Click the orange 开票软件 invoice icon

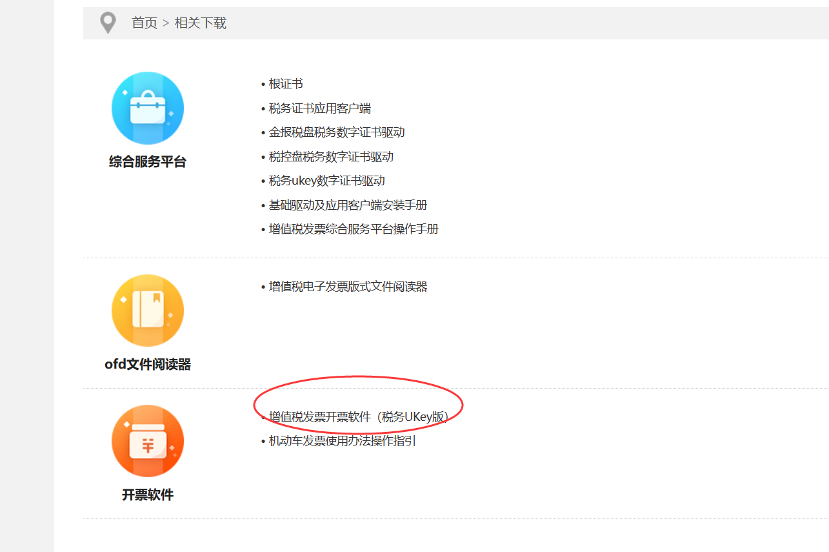pyautogui.click(x=148, y=441)
